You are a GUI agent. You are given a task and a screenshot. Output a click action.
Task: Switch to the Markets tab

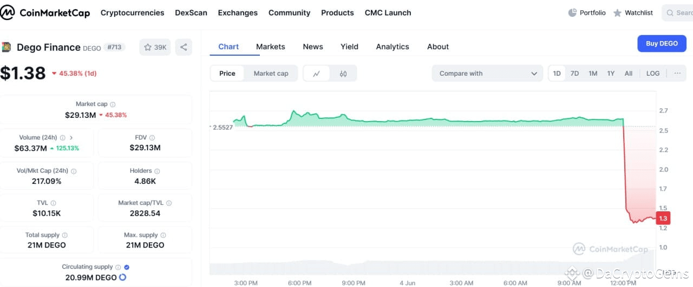pyautogui.click(x=271, y=46)
